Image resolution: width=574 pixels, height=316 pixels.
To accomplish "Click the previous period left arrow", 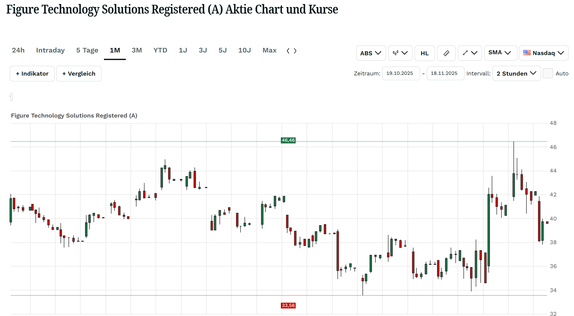I will tap(288, 51).
